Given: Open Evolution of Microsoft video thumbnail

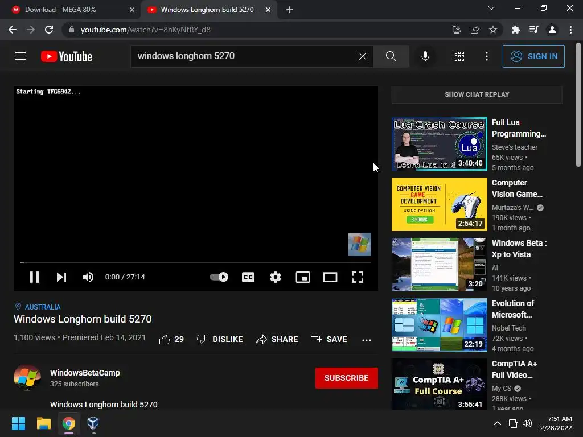Looking at the screenshot, I should click(440, 324).
